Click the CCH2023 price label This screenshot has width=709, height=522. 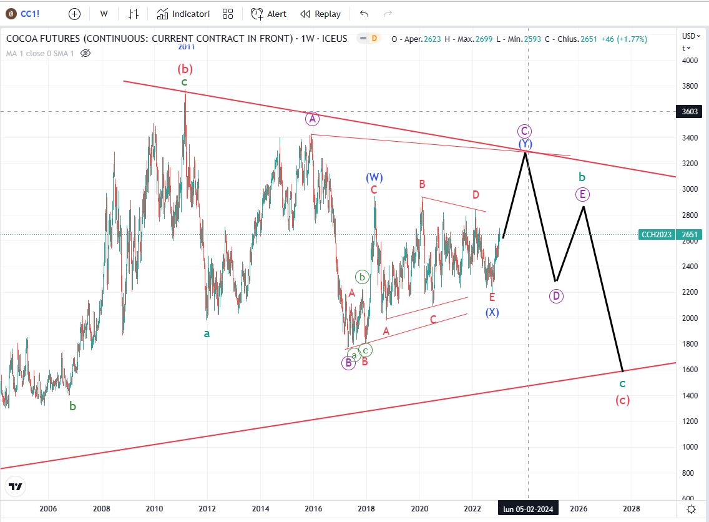(x=657, y=234)
